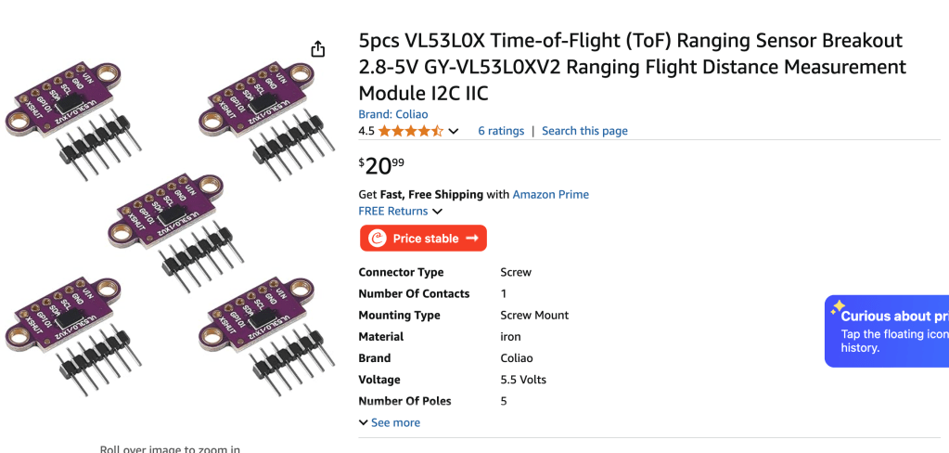Expand See more product details

coord(390,422)
